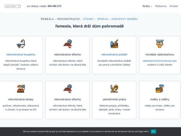The width and height of the screenshot is (181, 136).
Task: Open the Kontakt page
Action: click(173, 6)
